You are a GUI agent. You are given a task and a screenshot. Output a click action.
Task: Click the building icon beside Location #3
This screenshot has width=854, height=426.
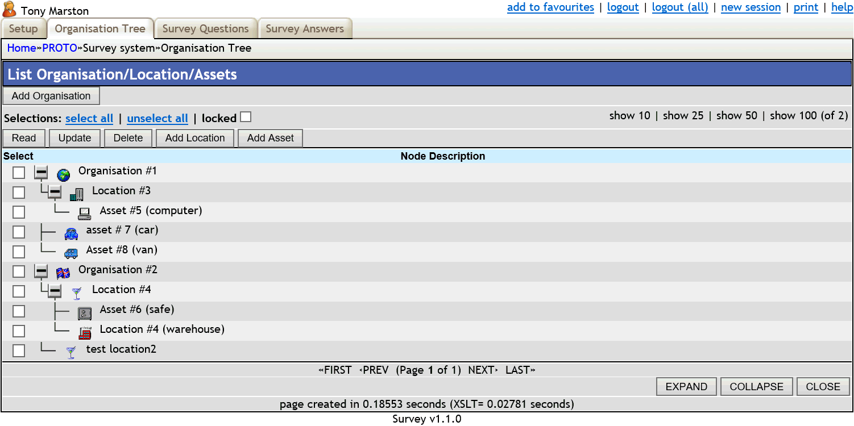76,193
